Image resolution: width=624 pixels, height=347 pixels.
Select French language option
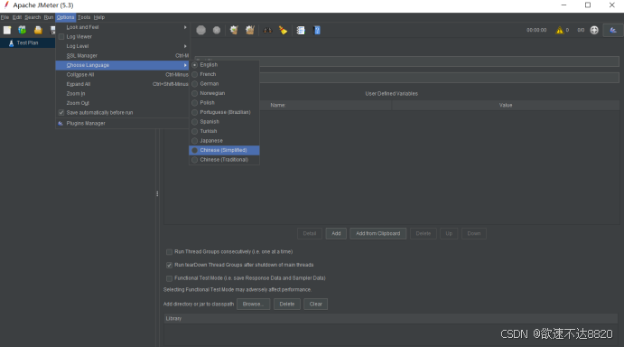pos(224,74)
